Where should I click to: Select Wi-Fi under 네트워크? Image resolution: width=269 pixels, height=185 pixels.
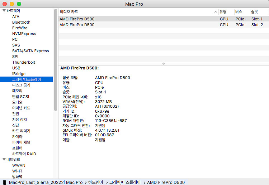17,171
